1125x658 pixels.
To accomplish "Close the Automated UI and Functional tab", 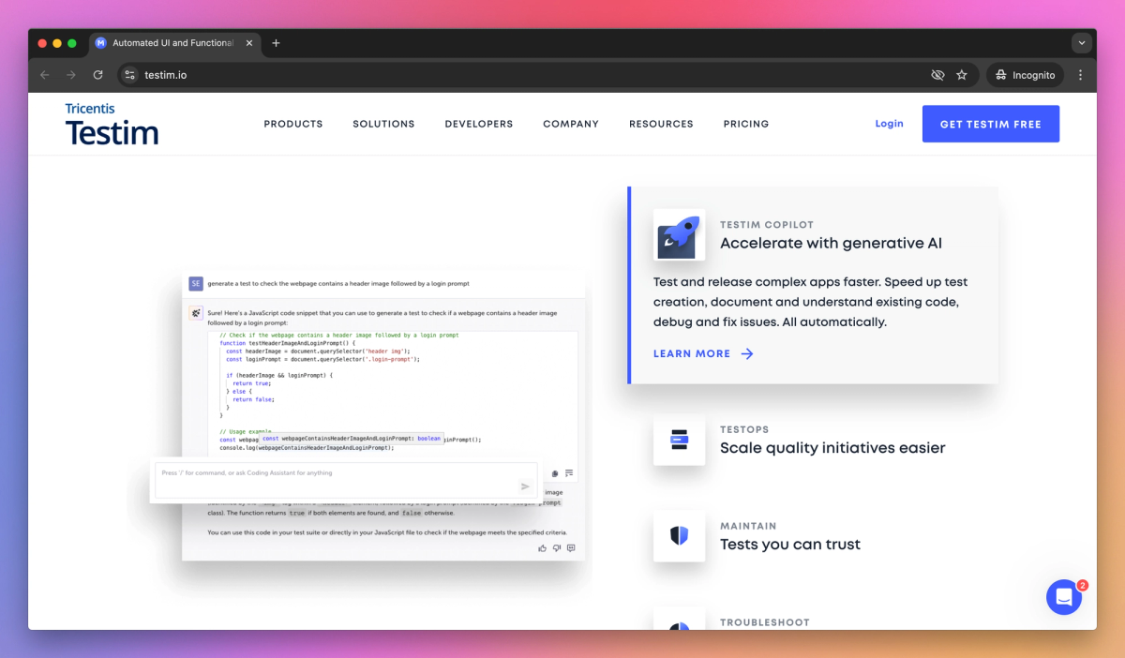I will click(x=249, y=43).
